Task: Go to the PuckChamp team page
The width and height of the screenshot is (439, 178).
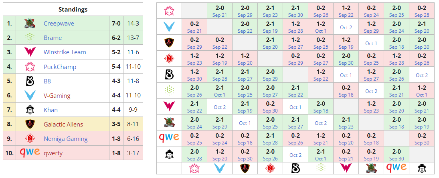Action: [60, 67]
